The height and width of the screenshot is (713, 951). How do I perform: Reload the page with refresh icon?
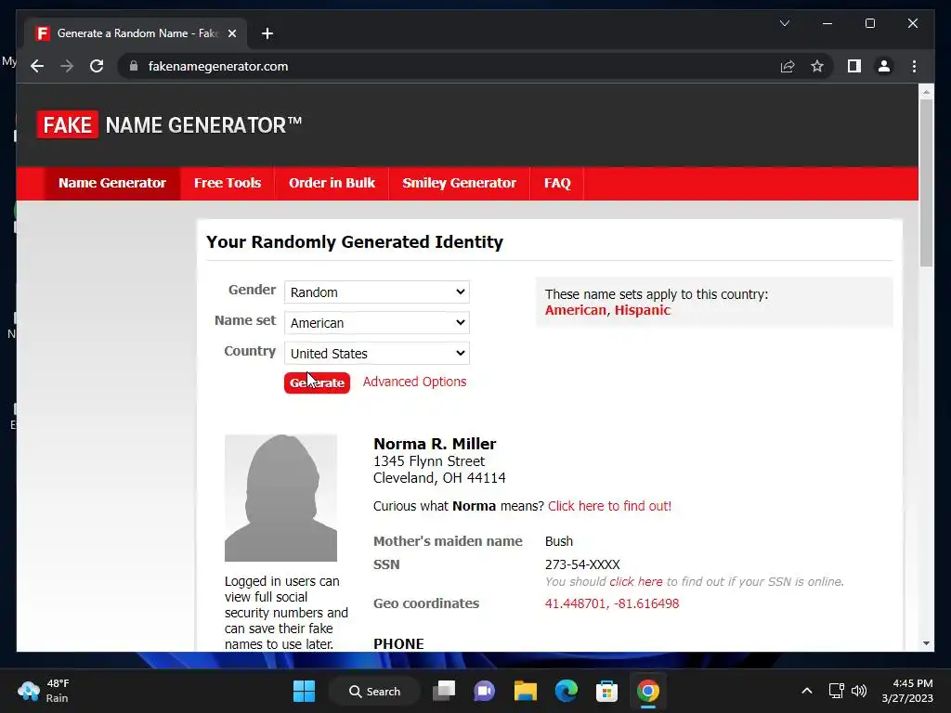(97, 66)
